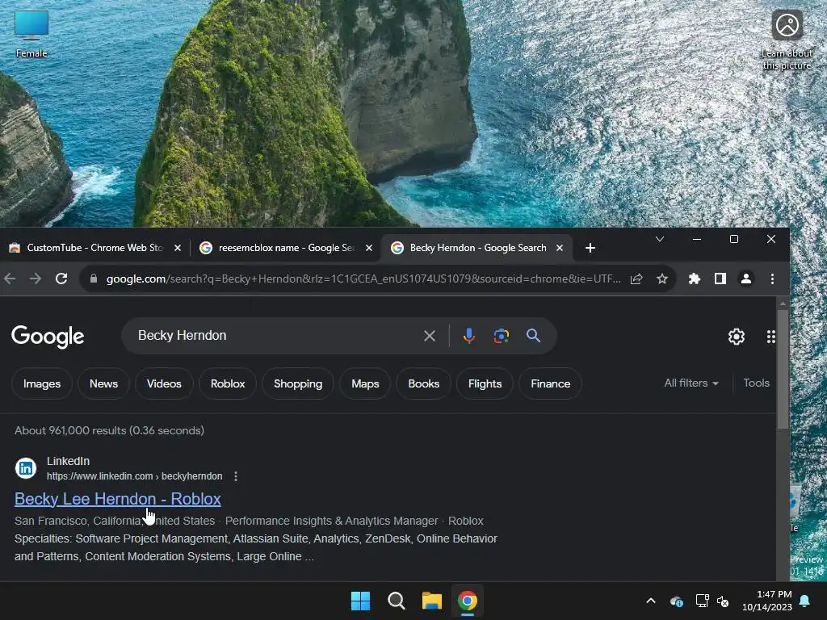This screenshot has width=827, height=620.
Task: Toggle Chrome's side panel button
Action: coord(720,279)
